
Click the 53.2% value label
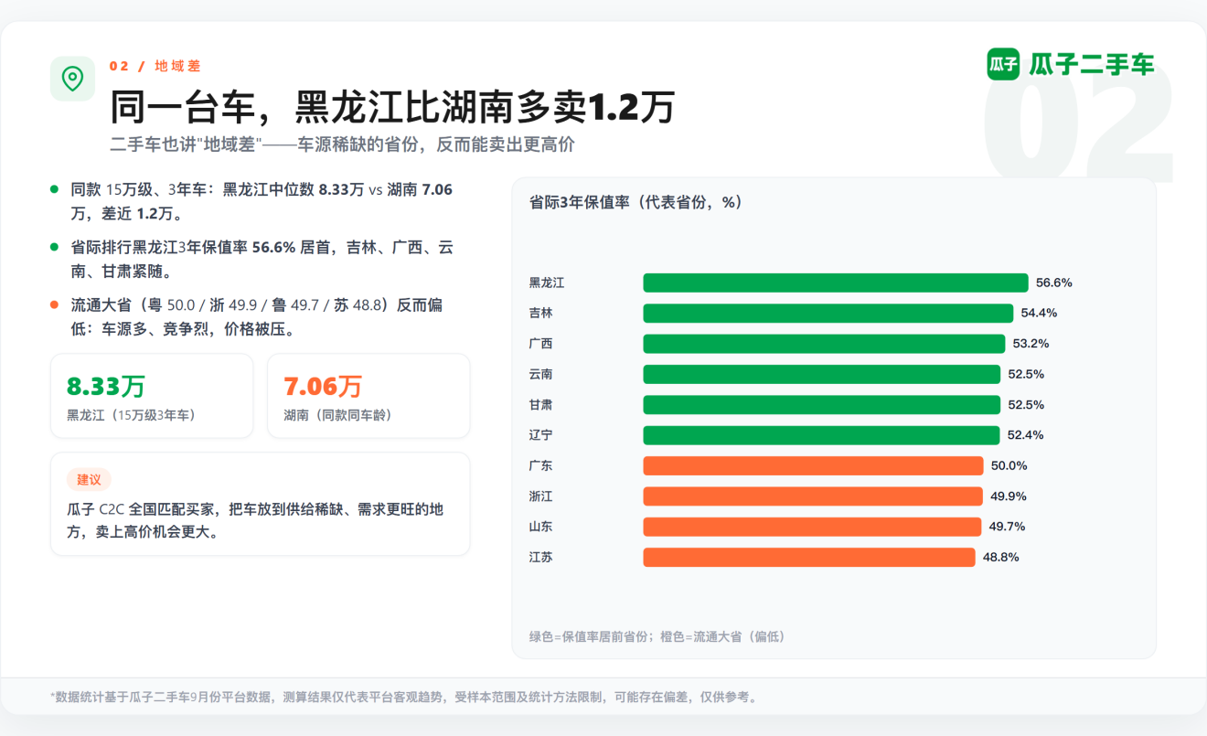point(1031,344)
